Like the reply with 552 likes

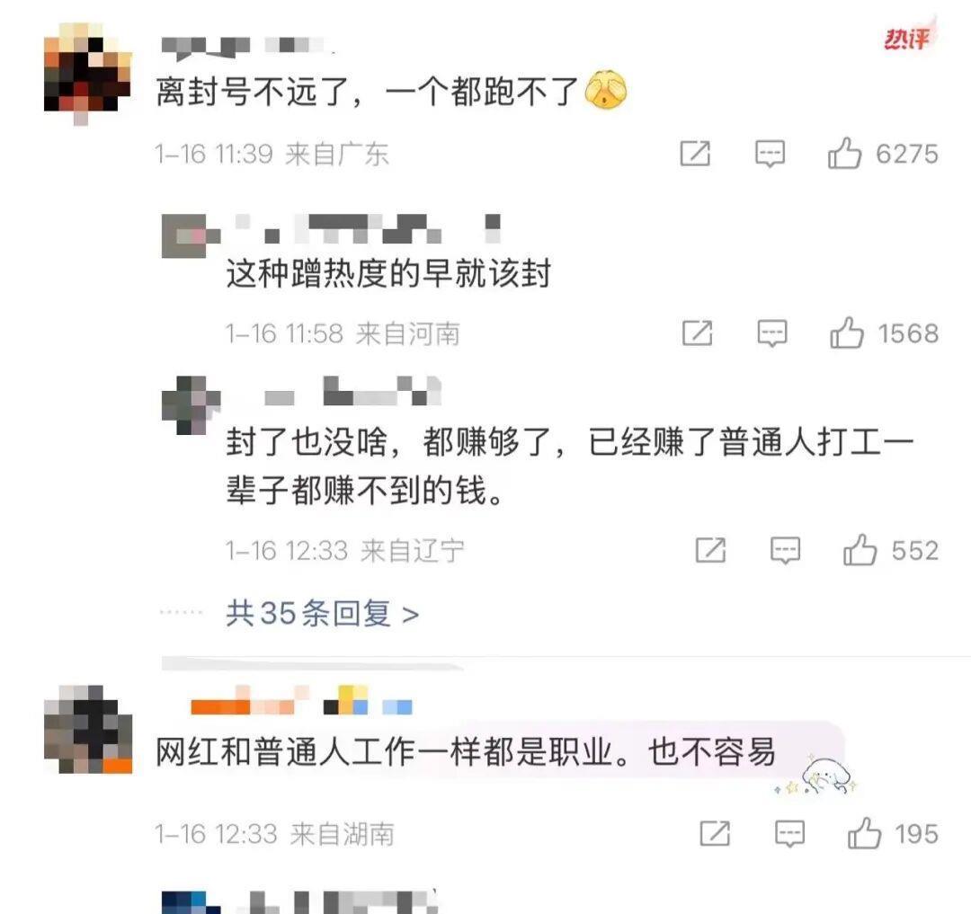pyautogui.click(x=860, y=549)
